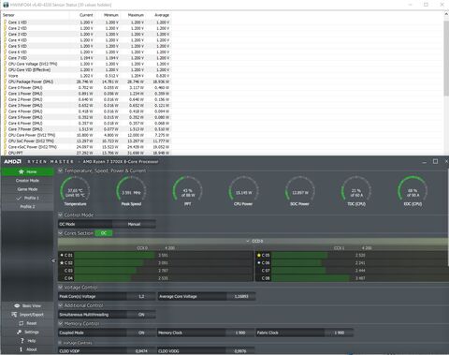Toggle the Temperature, Speed, Power & Current section checkbox

(61, 170)
